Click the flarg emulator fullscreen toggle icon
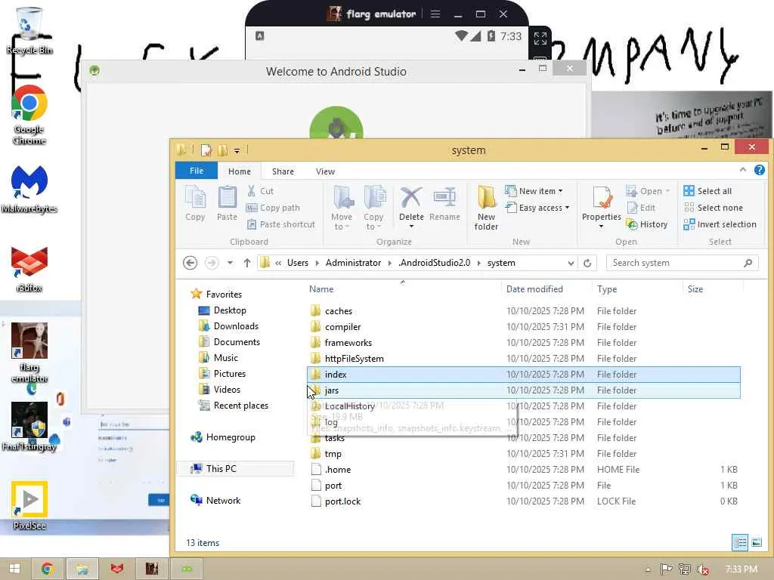 (x=540, y=38)
